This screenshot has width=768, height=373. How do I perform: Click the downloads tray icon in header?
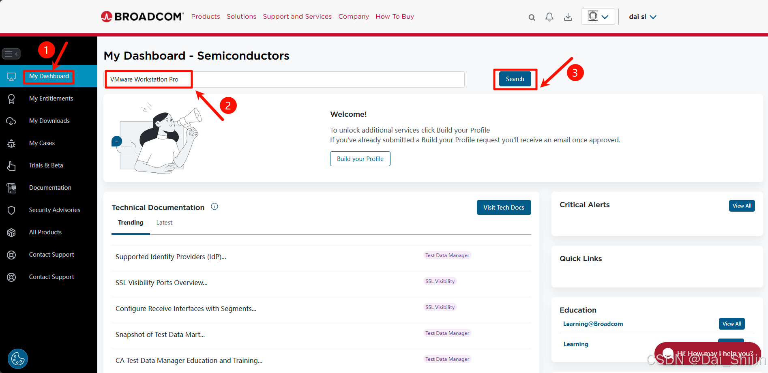(x=568, y=17)
